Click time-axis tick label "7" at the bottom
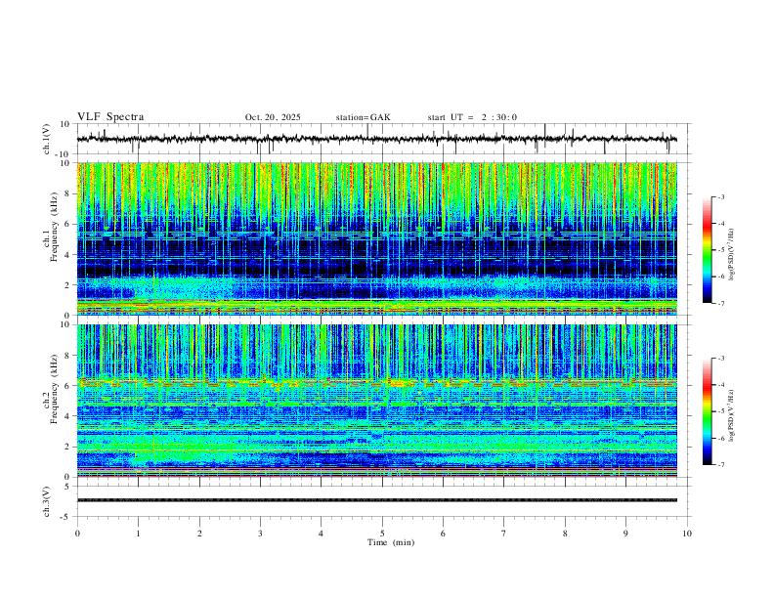The height and width of the screenshot is (598, 774). coord(504,534)
